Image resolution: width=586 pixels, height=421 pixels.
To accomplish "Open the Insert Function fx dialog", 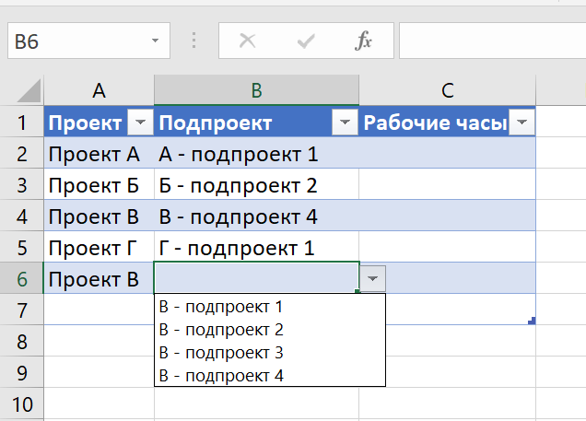I will (x=363, y=41).
